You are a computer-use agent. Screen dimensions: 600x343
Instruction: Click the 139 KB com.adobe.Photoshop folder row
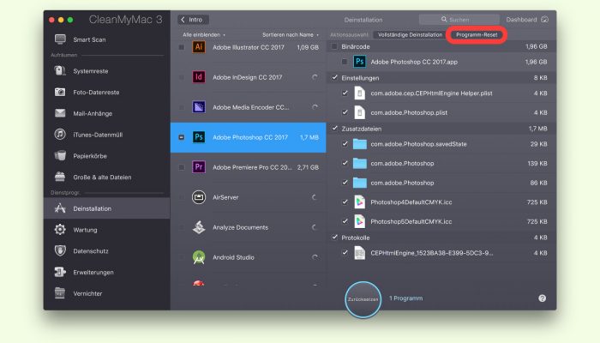[441, 164]
